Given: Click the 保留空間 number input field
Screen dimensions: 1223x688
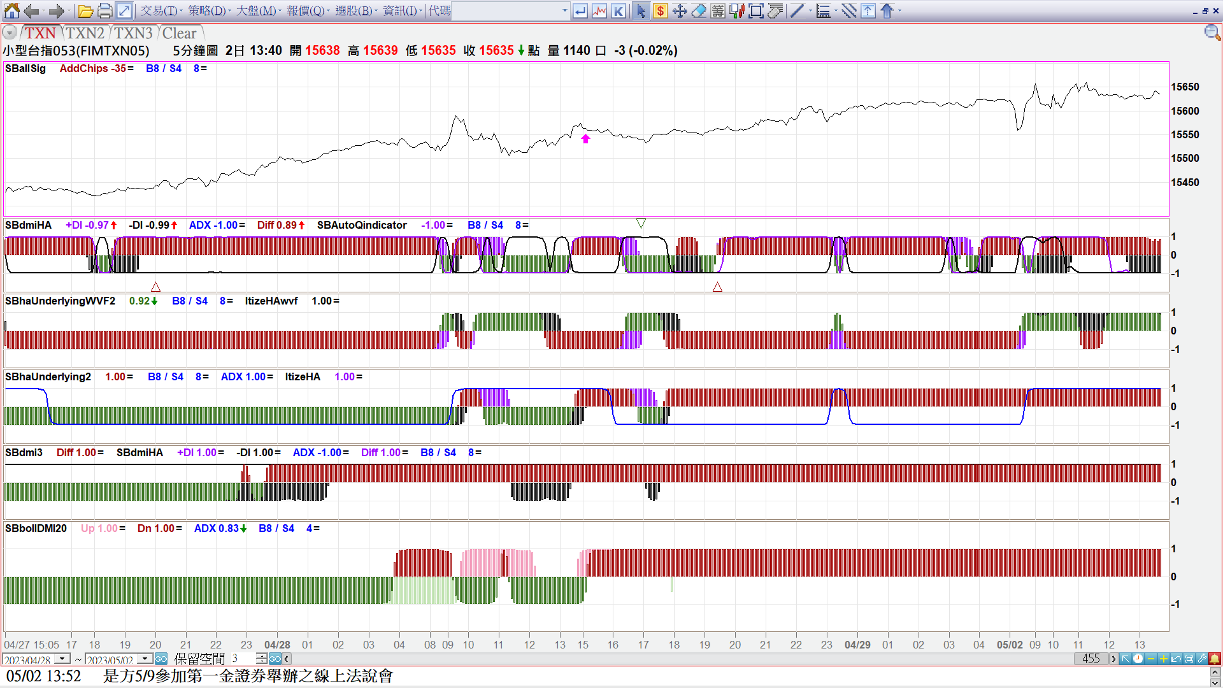Looking at the screenshot, I should [242, 659].
